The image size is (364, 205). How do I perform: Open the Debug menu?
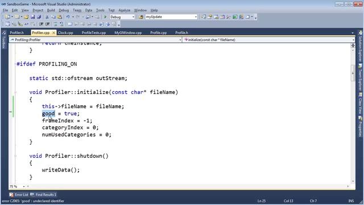pyautogui.click(x=64, y=10)
